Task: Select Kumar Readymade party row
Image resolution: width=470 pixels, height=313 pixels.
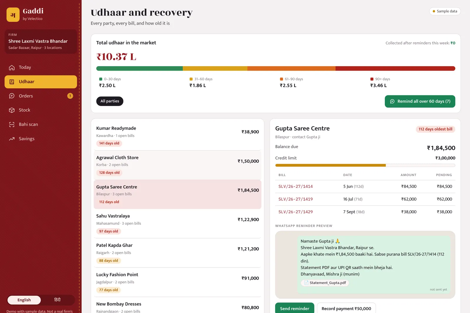Action: [x=177, y=136]
